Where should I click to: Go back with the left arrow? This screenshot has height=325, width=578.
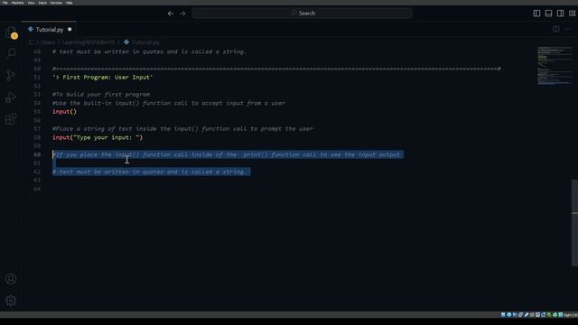pyautogui.click(x=171, y=14)
